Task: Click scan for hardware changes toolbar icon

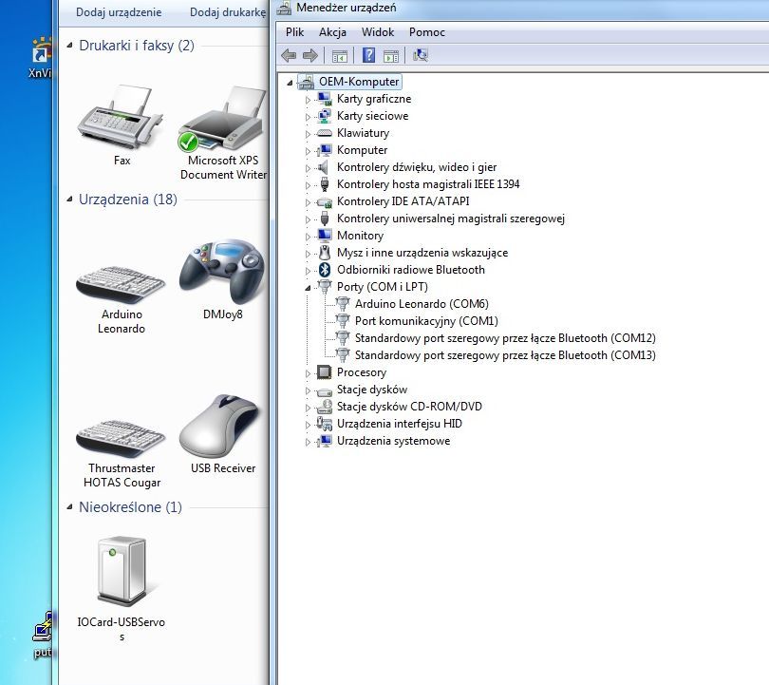Action: click(421, 55)
